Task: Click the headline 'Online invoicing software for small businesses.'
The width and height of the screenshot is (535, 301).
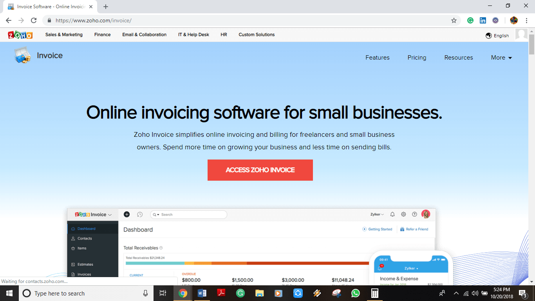Action: (x=264, y=112)
